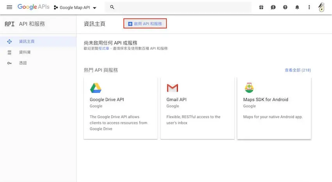
Task: Open the feedback alert icon
Action: pos(273,7)
